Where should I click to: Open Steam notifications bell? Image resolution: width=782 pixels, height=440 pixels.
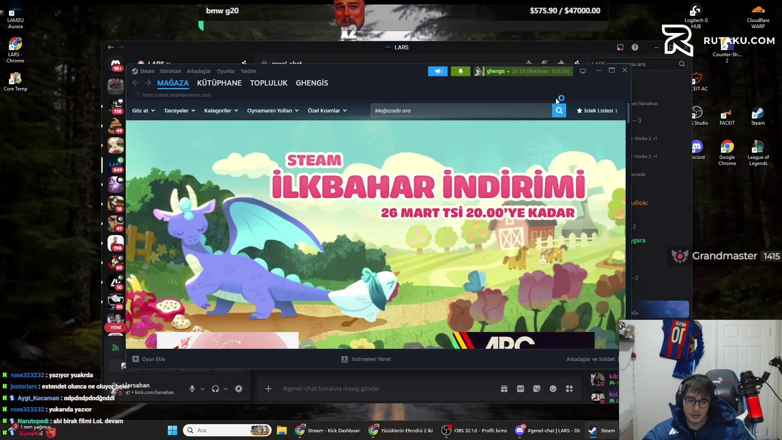click(461, 71)
